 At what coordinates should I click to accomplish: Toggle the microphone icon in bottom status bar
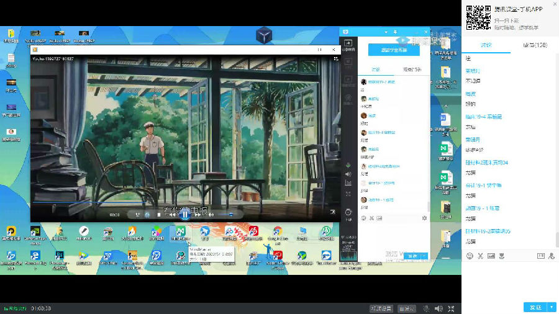[426, 308]
